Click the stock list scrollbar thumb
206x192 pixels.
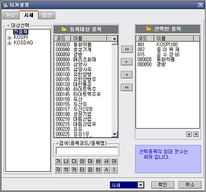(x=115, y=43)
